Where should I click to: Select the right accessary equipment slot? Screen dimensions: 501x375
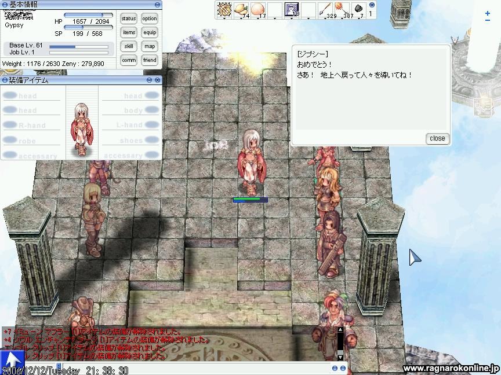pos(130,156)
